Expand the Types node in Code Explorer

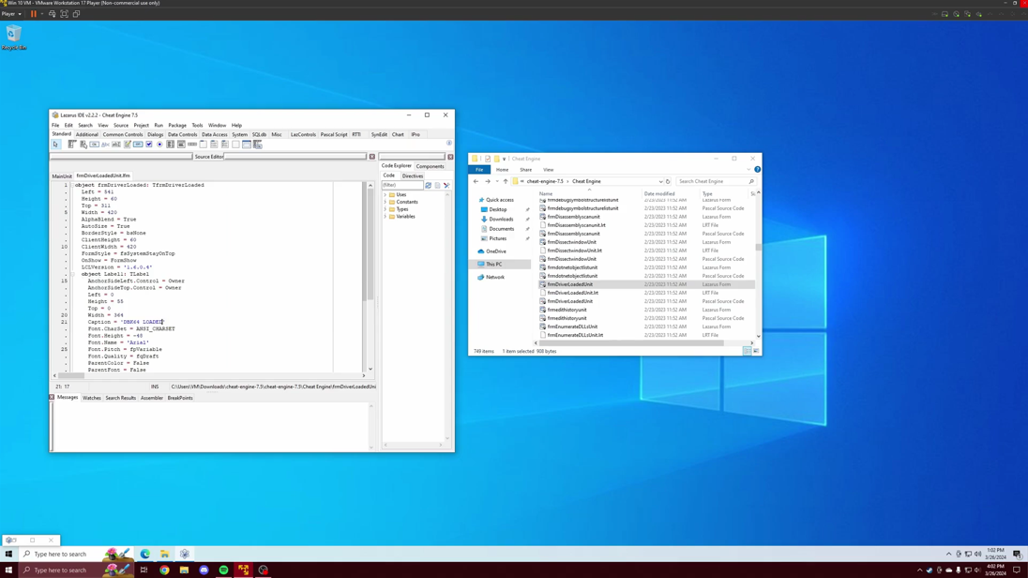385,209
